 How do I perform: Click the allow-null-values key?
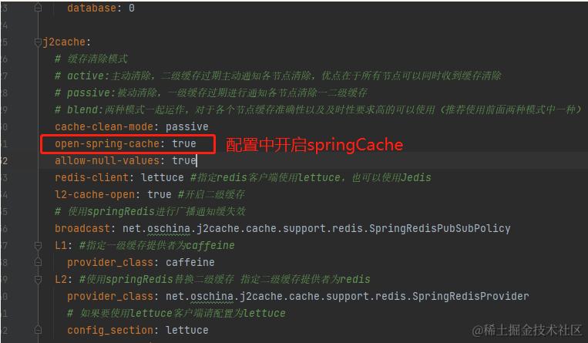tap(107, 160)
